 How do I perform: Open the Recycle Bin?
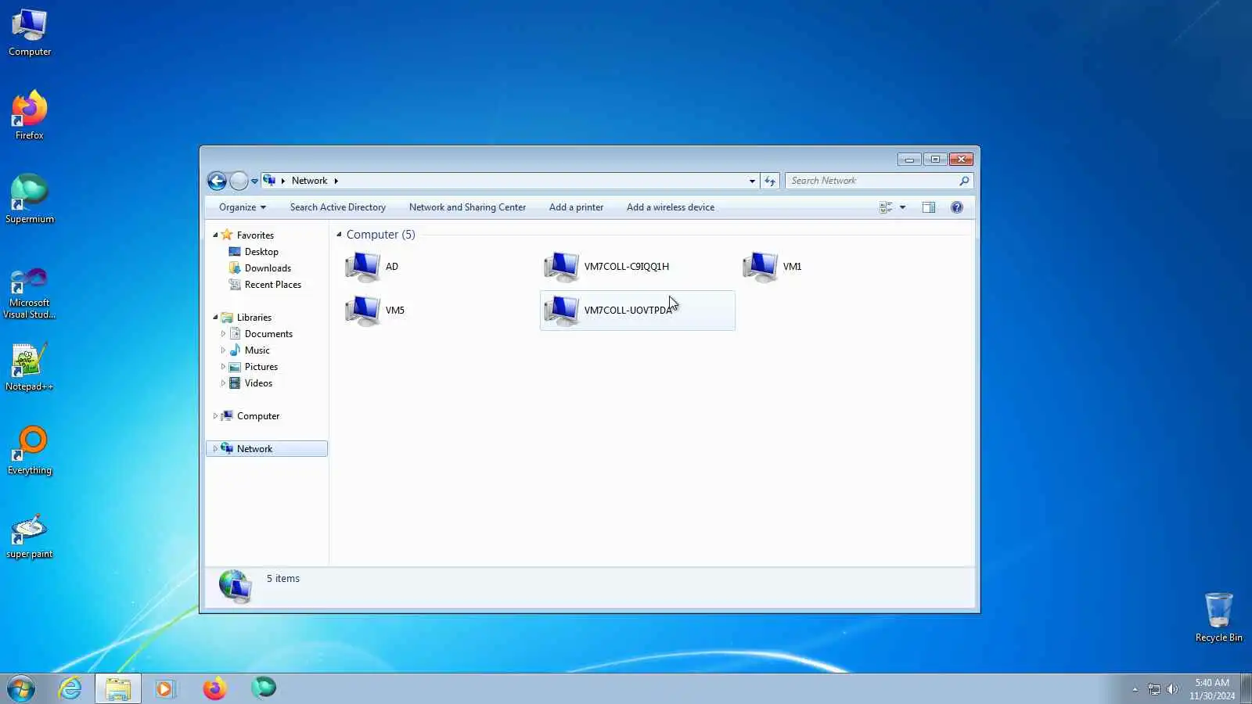point(1218,617)
